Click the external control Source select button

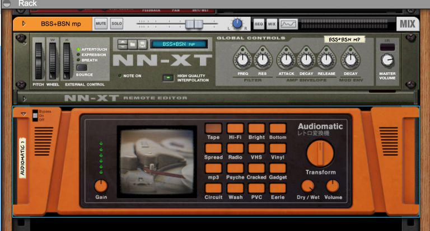click(81, 68)
